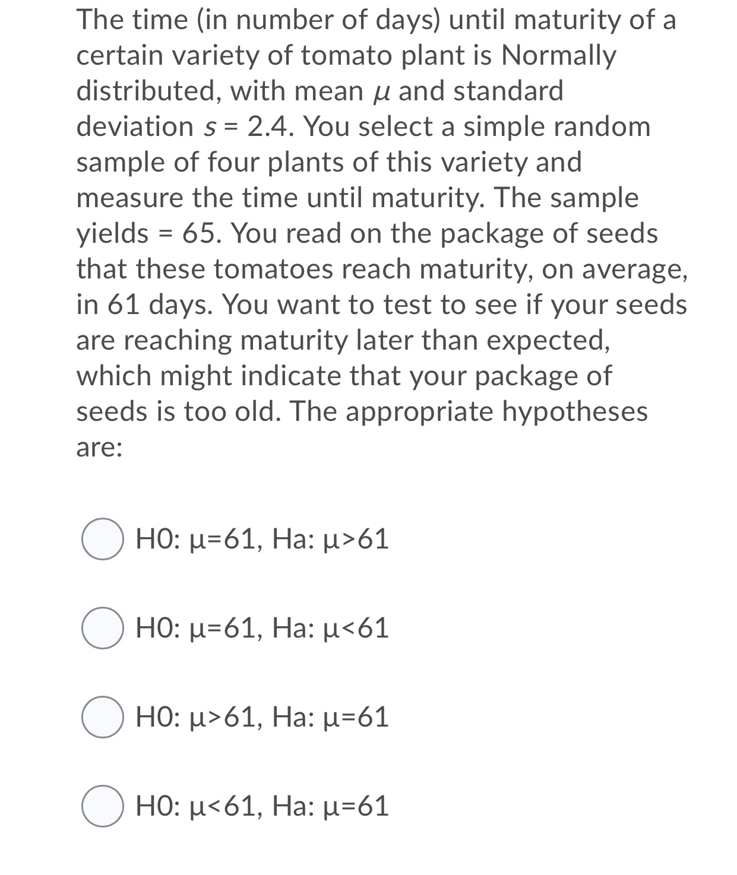This screenshot has height=875, width=737.
Task: Select radio option H0: μ=61, Ha: μ>61
Action: click(x=102, y=539)
